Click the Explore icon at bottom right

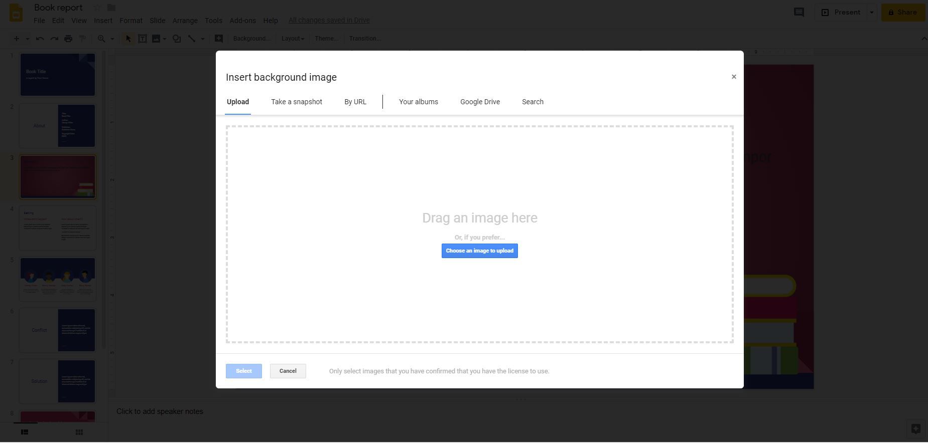(915, 429)
